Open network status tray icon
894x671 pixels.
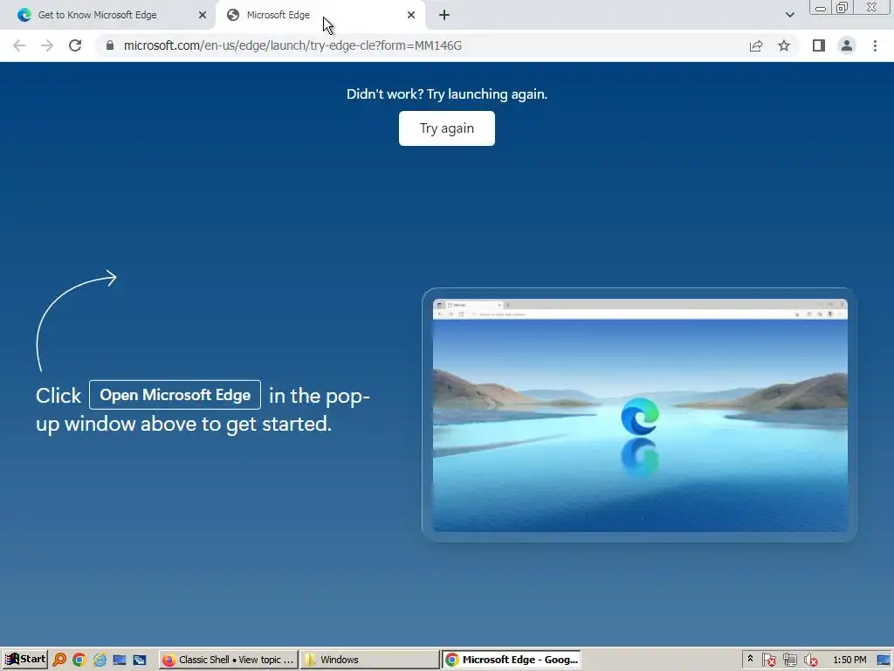(789, 660)
